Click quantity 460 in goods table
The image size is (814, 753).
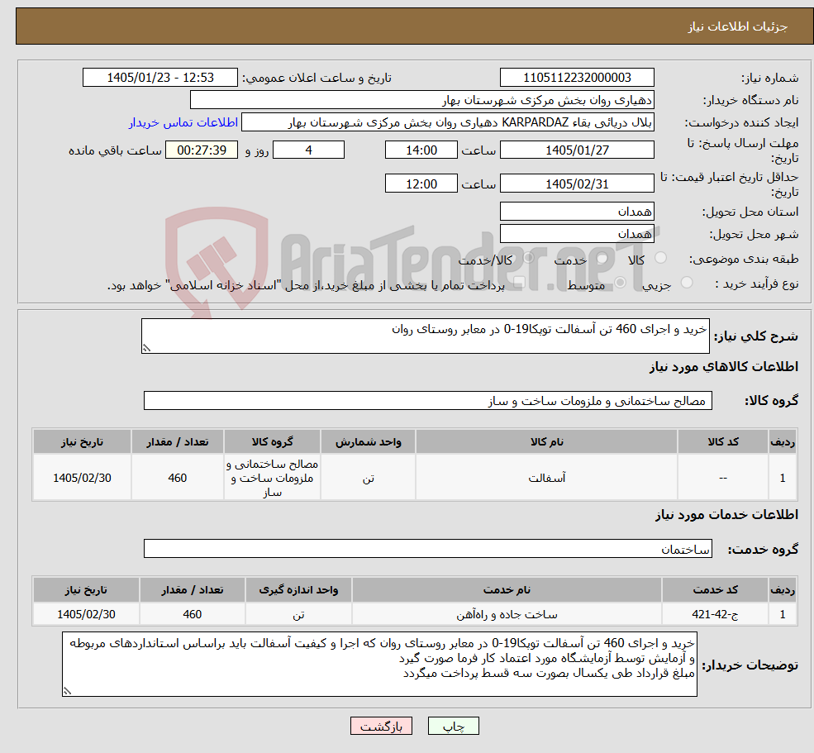[178, 478]
